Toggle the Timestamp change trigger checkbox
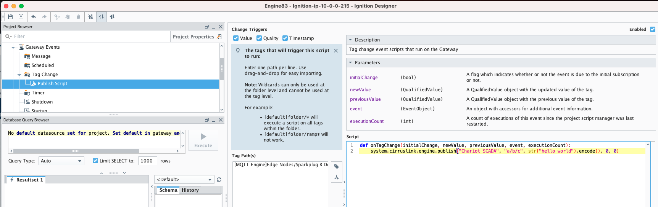The height and width of the screenshot is (207, 658). tap(285, 38)
